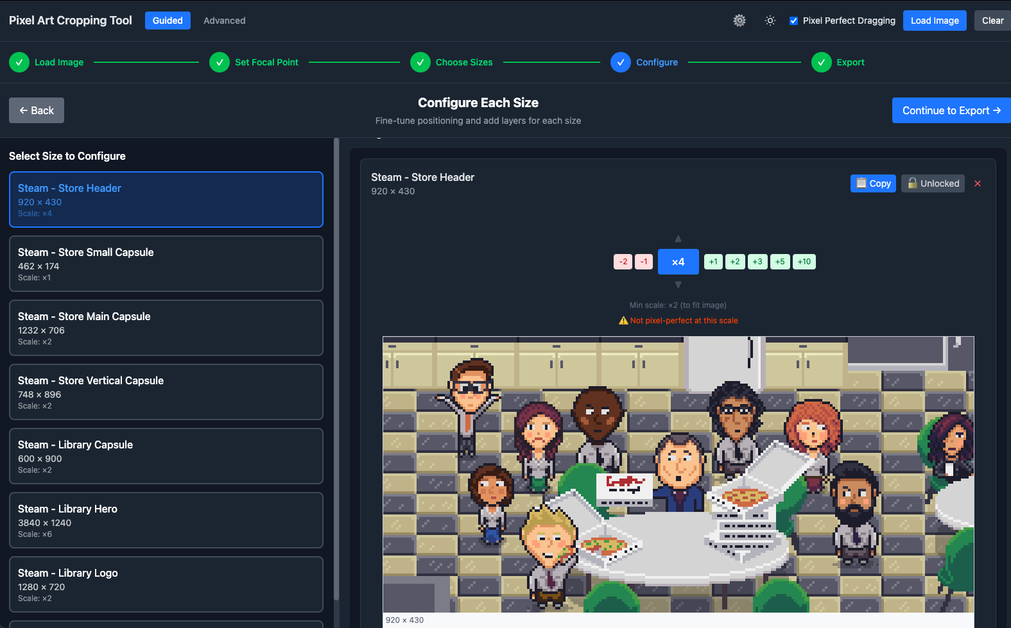Viewport: 1011px width, 628px height.
Task: Toggle light theme with sun icon
Action: pos(770,21)
